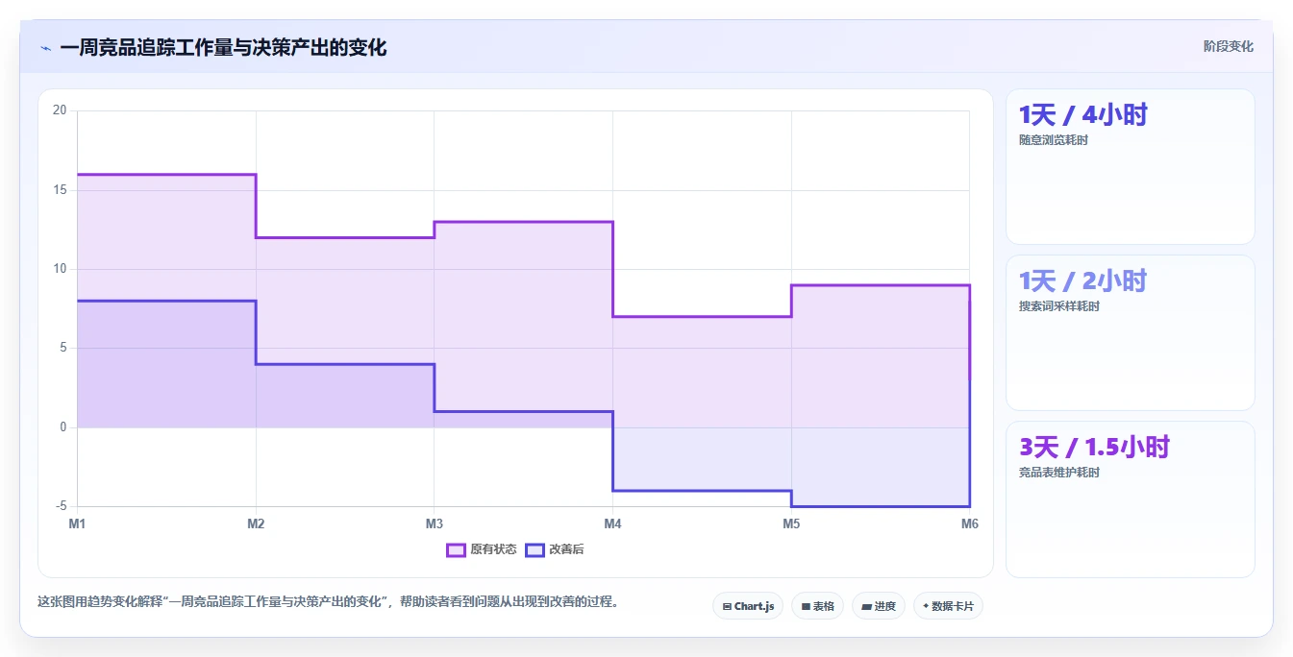Click the M6 x-axis label
Image resolution: width=1293 pixels, height=657 pixels.
click(970, 523)
